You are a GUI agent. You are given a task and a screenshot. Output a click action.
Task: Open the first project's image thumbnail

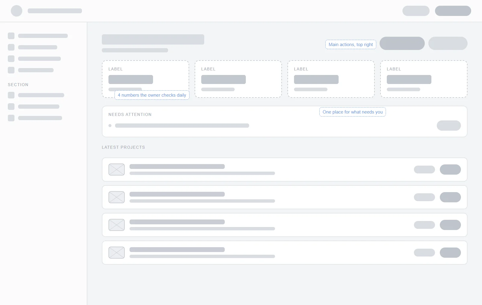117,170
